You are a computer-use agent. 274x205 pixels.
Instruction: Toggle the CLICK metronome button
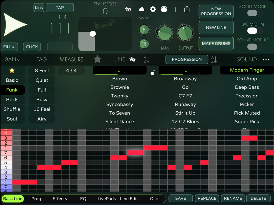click(32, 47)
